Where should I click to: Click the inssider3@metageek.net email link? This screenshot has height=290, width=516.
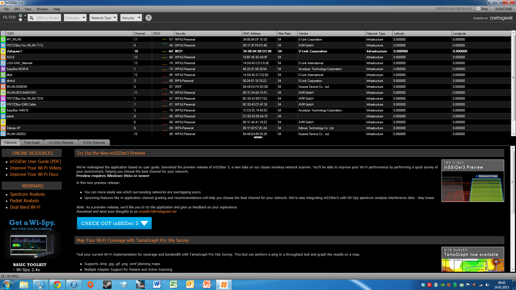tap(157, 212)
